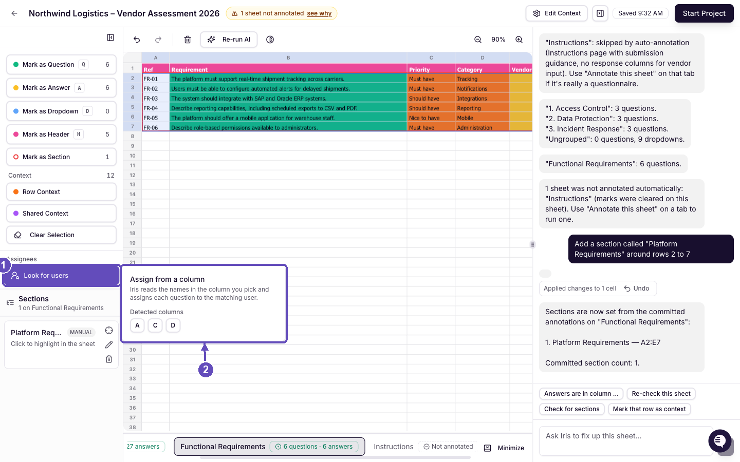This screenshot has height=462, width=740.
Task: Pick the 'Mark that row as context' suggestion
Action: (649, 409)
